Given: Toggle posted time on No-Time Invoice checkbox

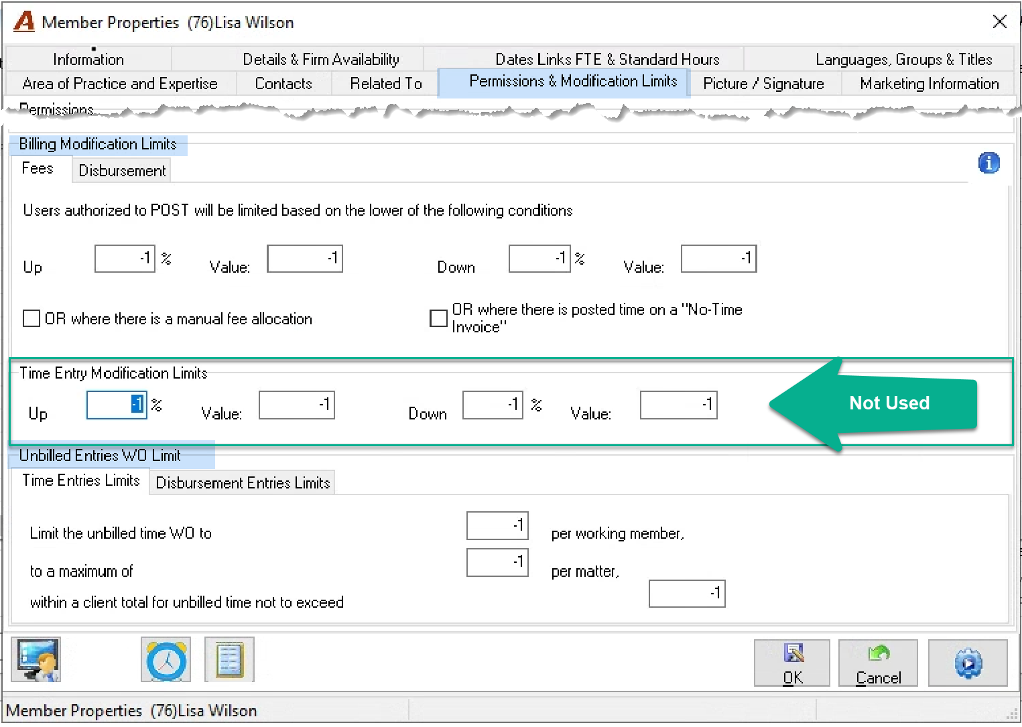Looking at the screenshot, I should [x=438, y=318].
